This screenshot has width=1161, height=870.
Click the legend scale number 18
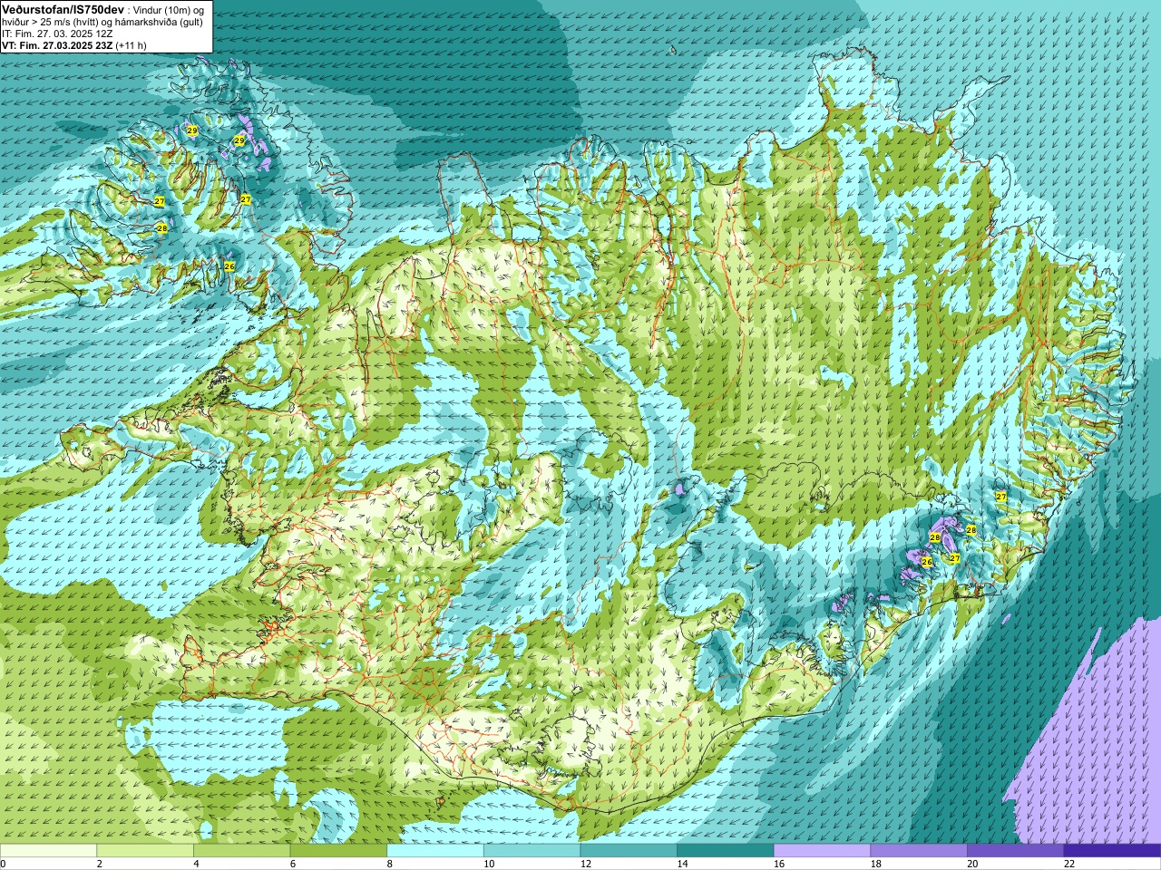[876, 864]
